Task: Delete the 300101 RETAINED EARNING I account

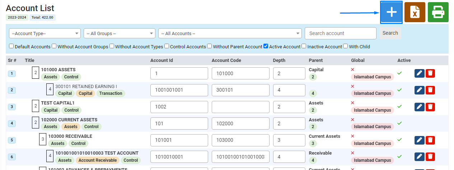Action: (x=430, y=90)
